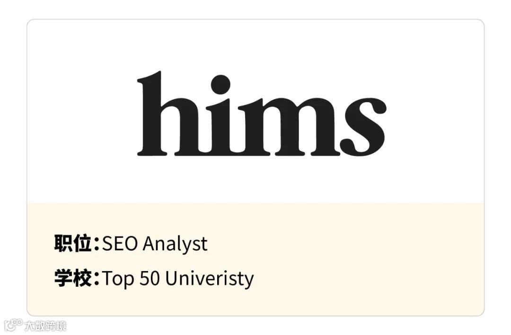Click the letter s in the logo
Screen dimensions: 511x335
(x=363, y=126)
